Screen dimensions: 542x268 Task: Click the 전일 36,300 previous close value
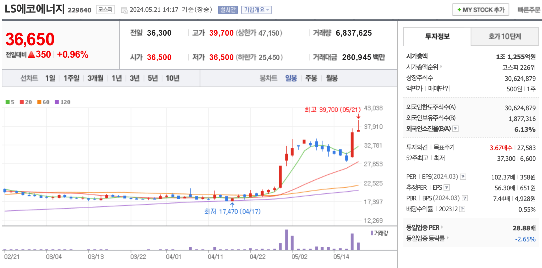159,33
